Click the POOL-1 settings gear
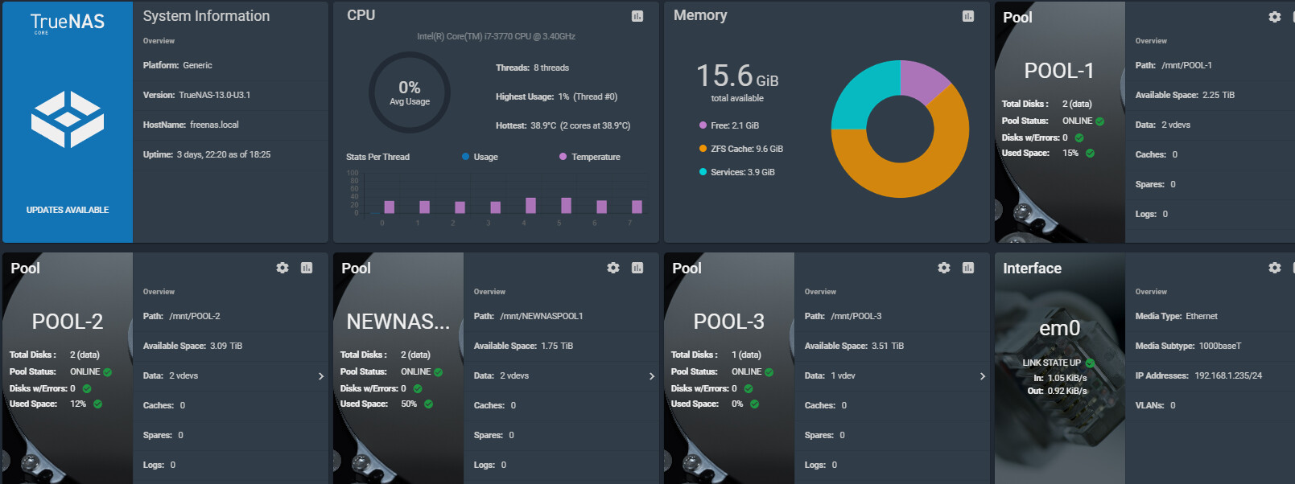1295x484 pixels. tap(1275, 17)
